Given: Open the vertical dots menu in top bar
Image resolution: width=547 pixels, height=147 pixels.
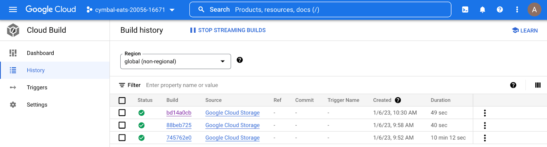Looking at the screenshot, I should point(517,10).
